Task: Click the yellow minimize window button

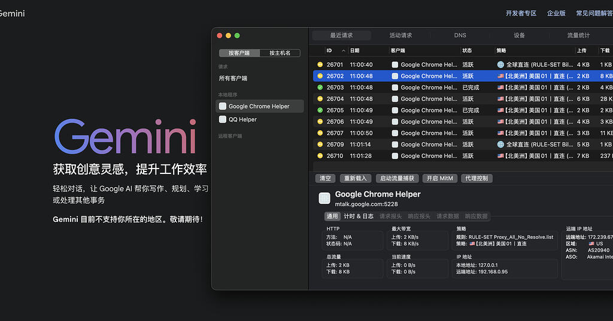Action: [x=228, y=35]
